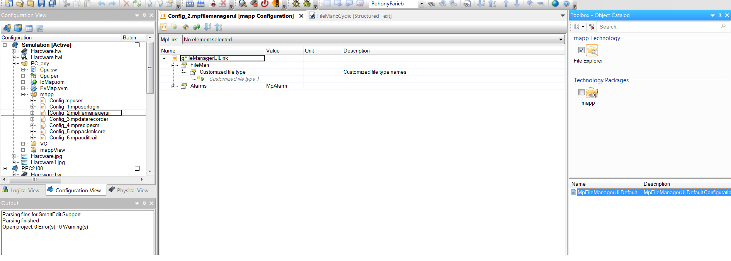Expand the VC folder node

click(23, 144)
